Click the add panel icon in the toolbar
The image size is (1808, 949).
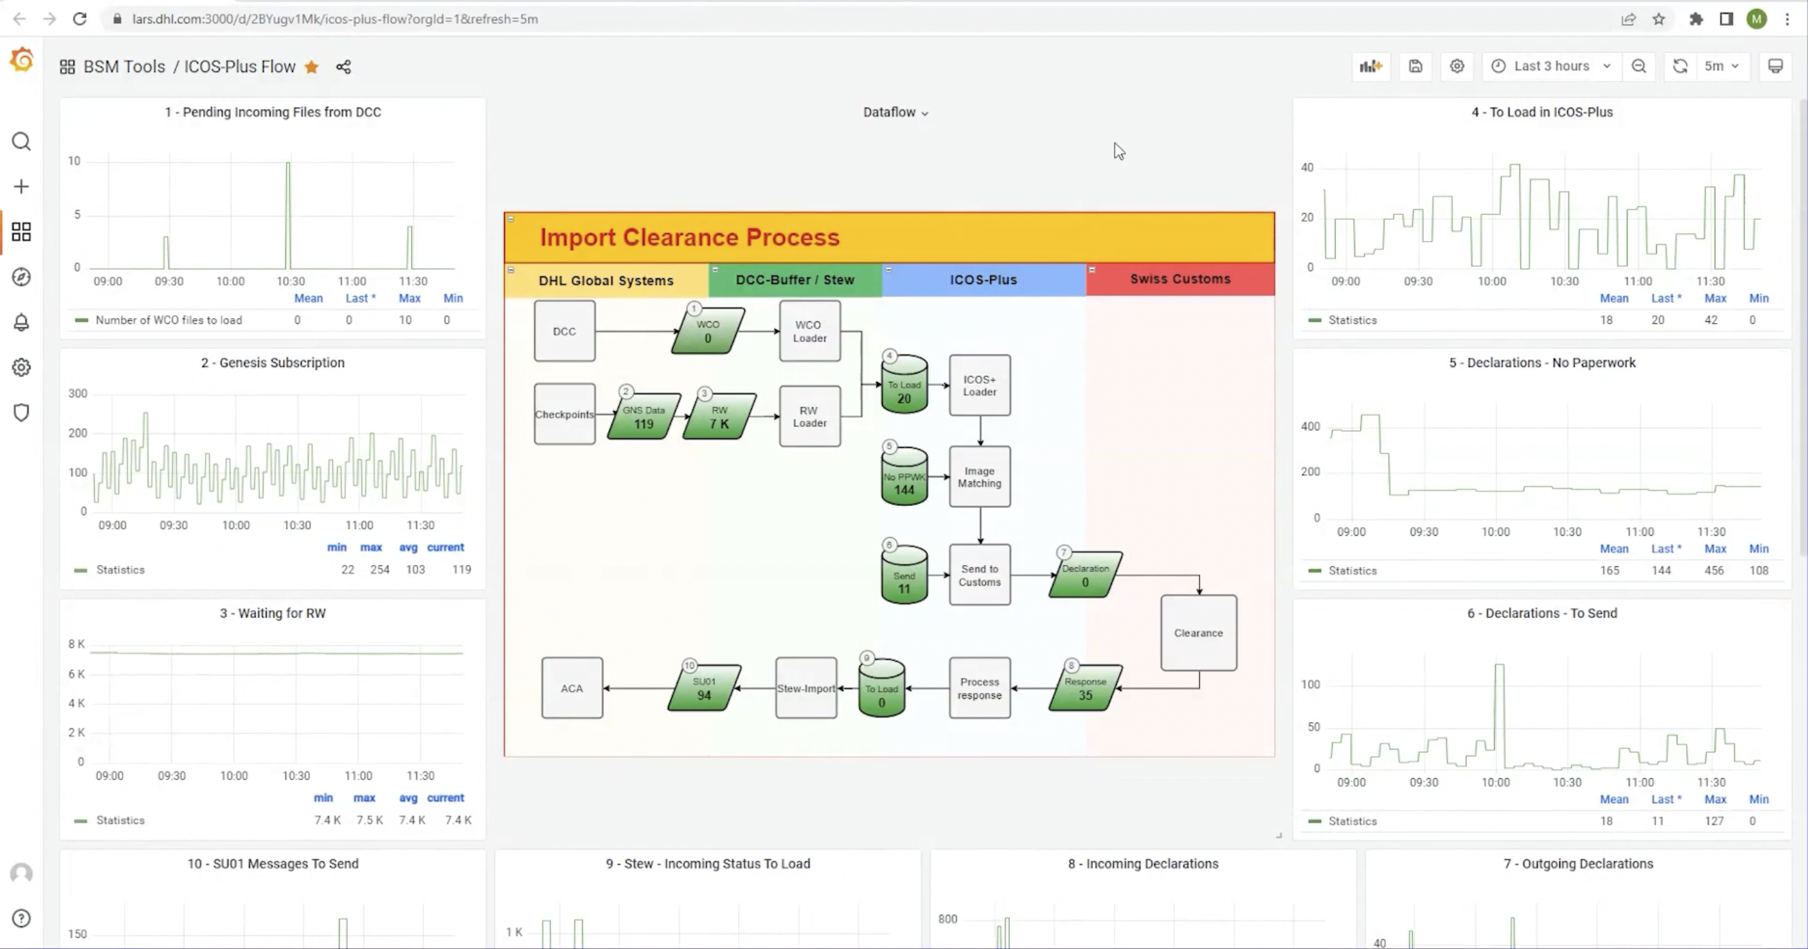pos(1371,66)
